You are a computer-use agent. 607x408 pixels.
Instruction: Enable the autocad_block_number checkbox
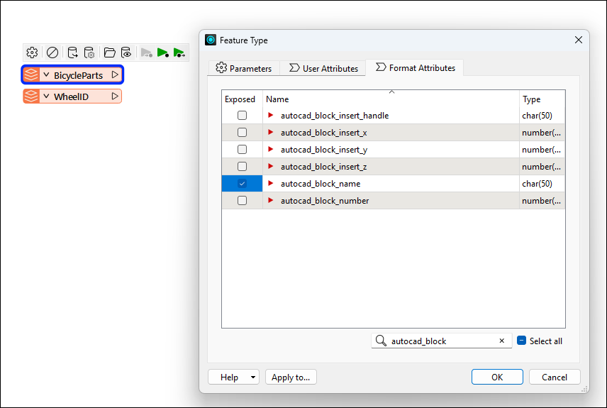click(x=242, y=201)
